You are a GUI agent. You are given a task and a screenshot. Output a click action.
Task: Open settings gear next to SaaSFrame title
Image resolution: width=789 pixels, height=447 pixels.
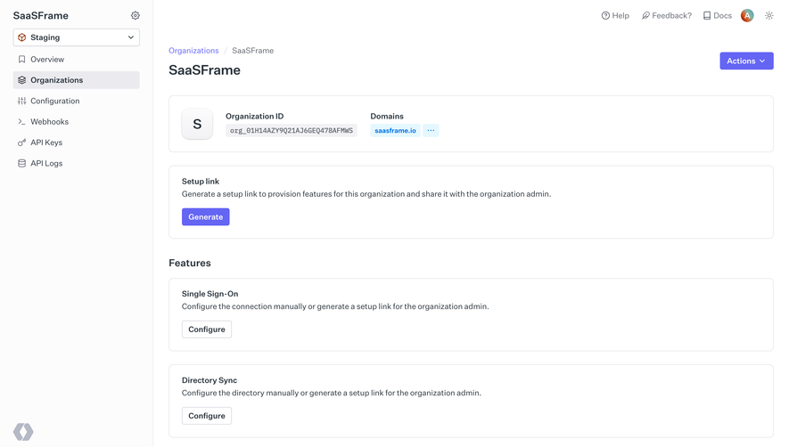pos(136,16)
